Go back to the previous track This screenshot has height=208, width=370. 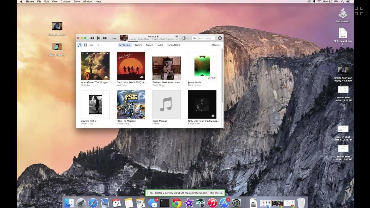click(x=92, y=38)
